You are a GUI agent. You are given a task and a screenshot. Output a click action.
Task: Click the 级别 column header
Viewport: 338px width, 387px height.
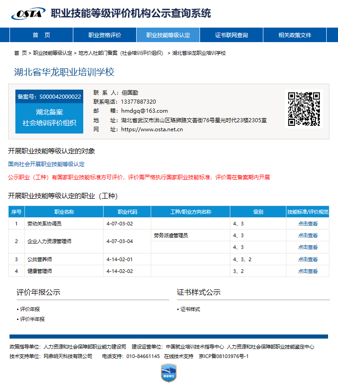(x=258, y=212)
